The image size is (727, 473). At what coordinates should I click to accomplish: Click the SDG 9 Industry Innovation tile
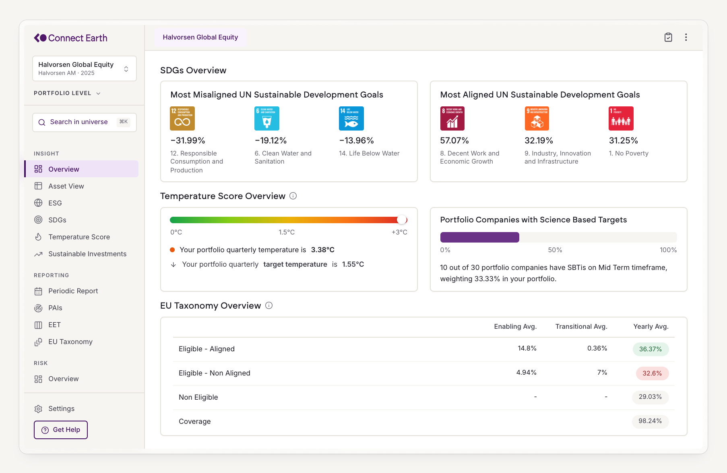537,118
